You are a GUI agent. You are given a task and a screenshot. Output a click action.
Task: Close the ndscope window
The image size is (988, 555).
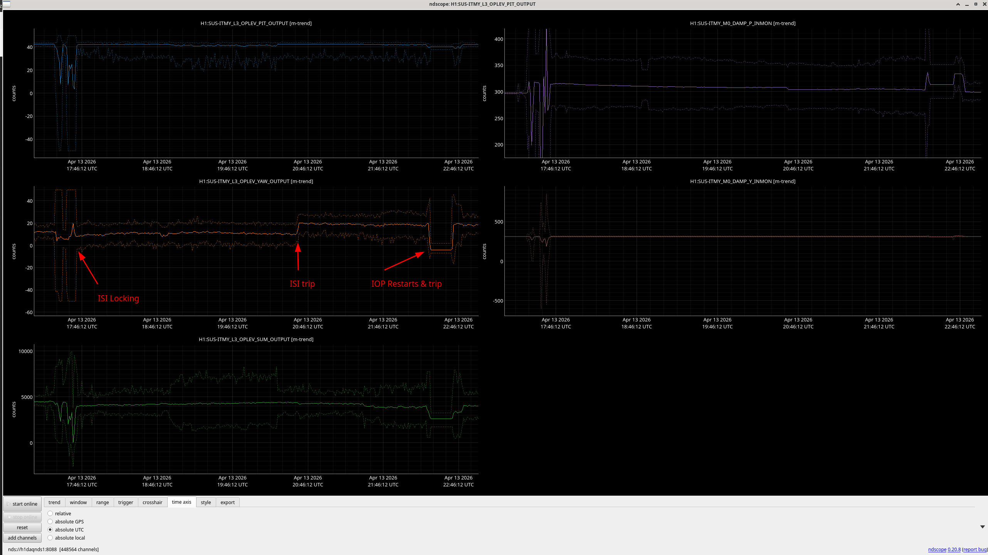pyautogui.click(x=984, y=4)
